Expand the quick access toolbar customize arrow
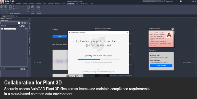This screenshot has width=197, height=99. point(15,1)
